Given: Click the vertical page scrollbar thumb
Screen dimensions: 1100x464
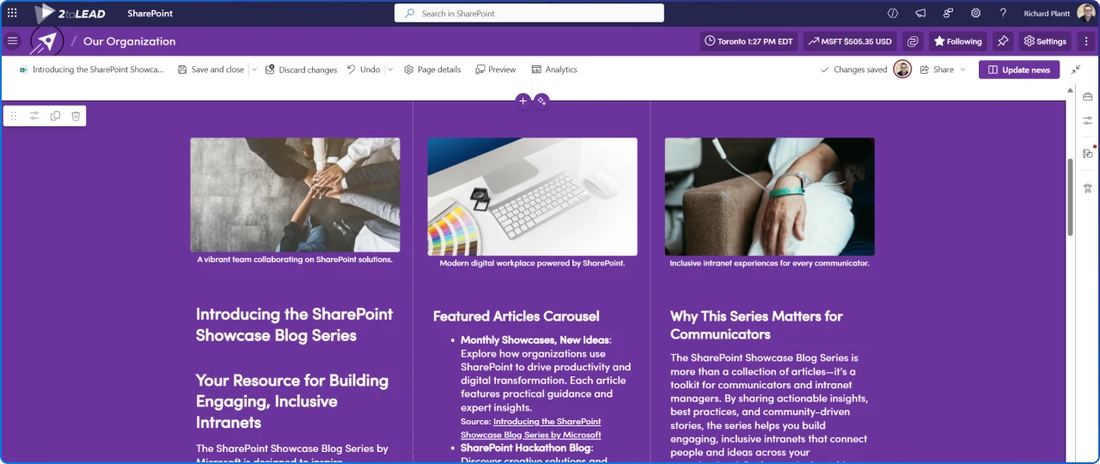Looking at the screenshot, I should [1070, 197].
